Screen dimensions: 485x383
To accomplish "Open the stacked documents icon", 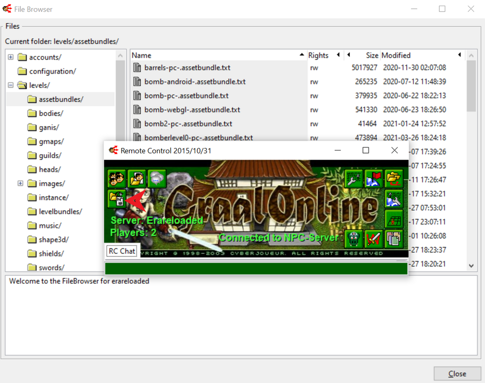I will 393,239.
